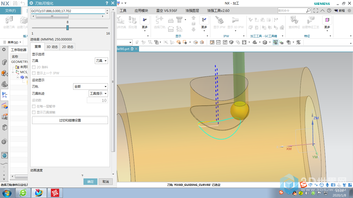The height and width of the screenshot is (198, 353).
Task: Open the 星空 V6.936F ribbon tab
Action: tap(167, 11)
